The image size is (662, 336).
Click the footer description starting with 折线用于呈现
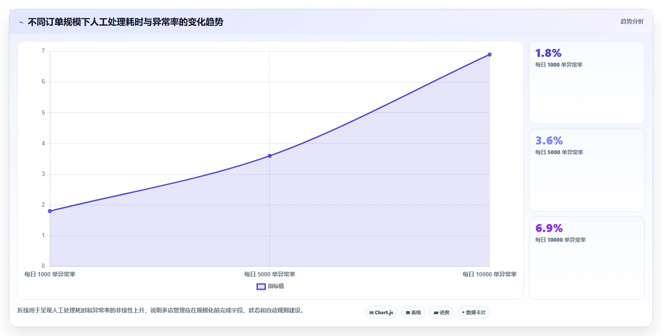click(162, 310)
